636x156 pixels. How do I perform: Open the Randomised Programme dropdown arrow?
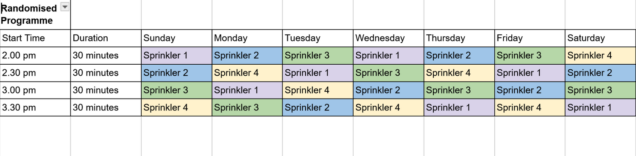point(65,6)
